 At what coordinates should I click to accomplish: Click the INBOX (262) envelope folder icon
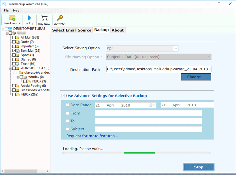point(18,95)
